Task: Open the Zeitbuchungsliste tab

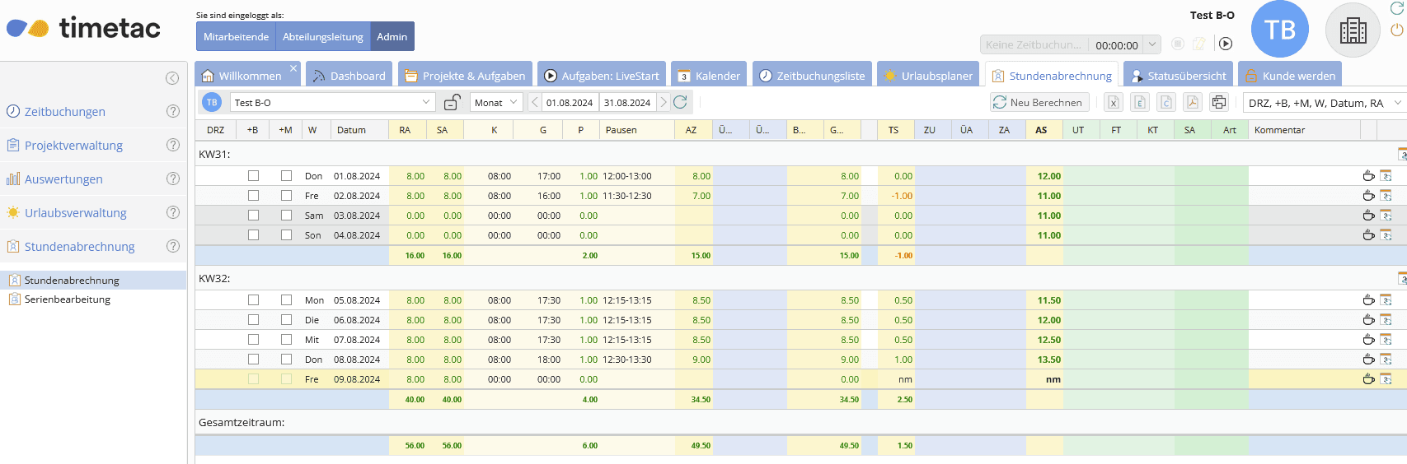Action: 812,76
